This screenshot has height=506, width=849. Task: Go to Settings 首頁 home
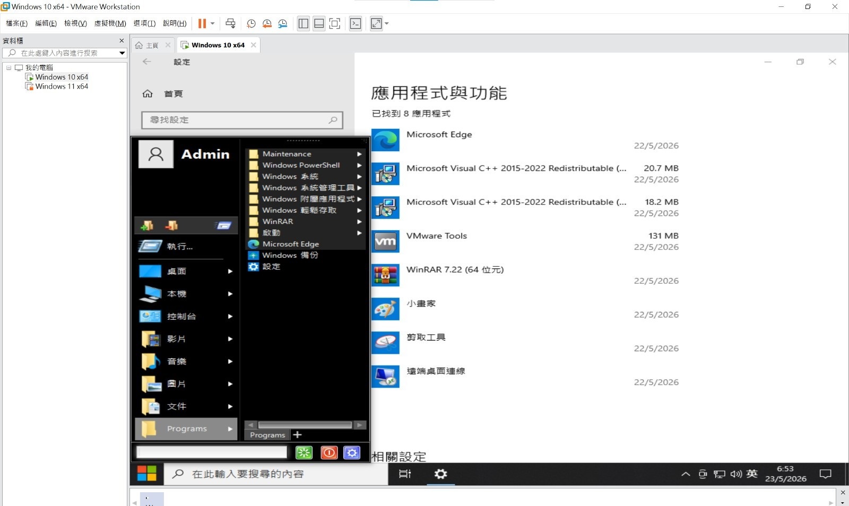pyautogui.click(x=162, y=94)
